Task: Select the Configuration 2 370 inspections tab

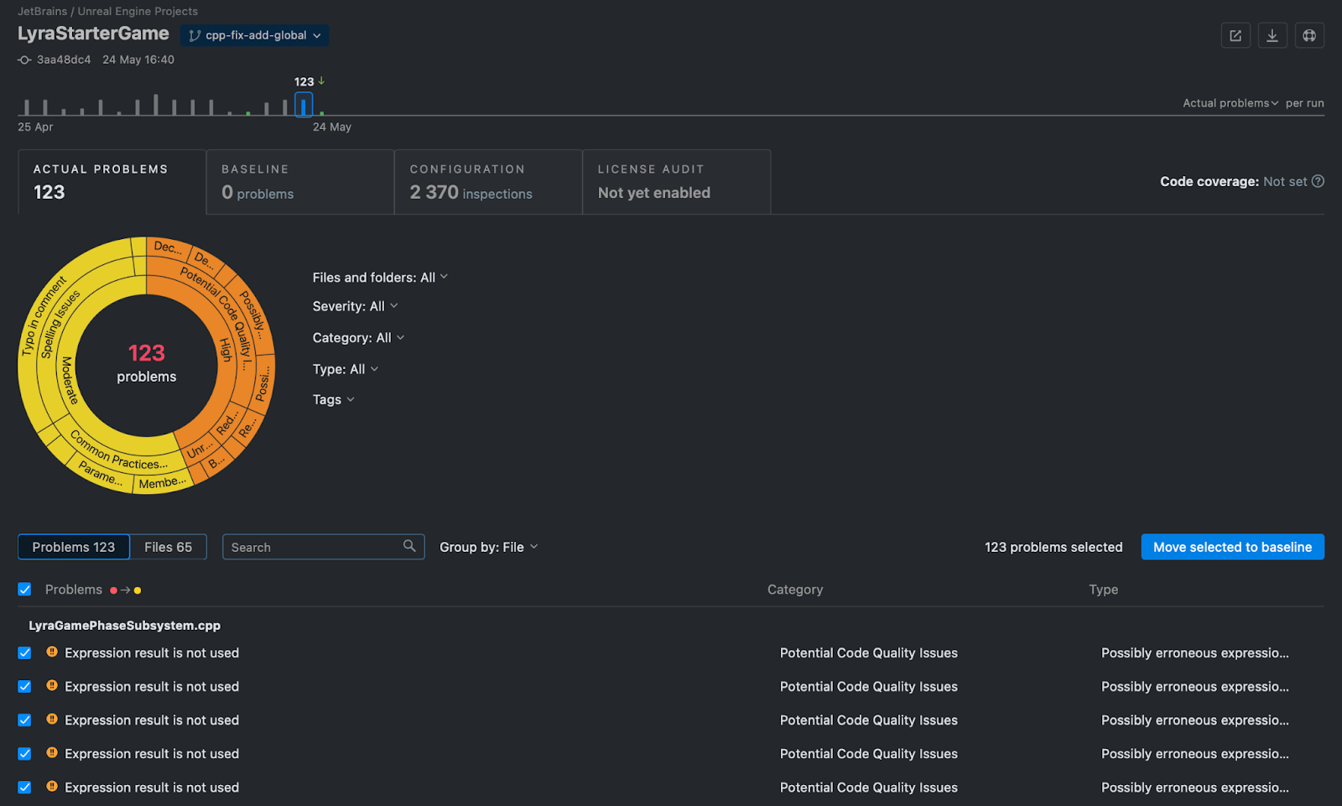Action: pyautogui.click(x=488, y=182)
